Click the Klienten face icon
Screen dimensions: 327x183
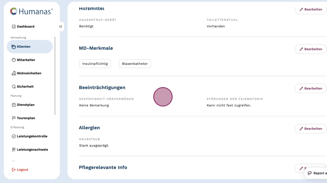click(x=14, y=47)
